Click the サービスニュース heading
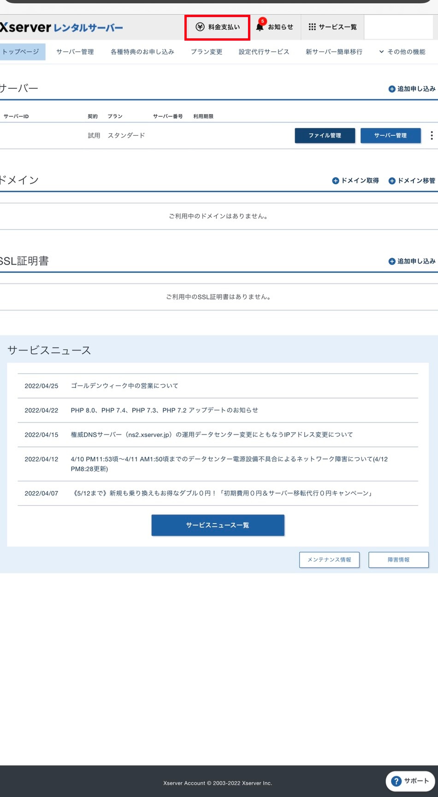The width and height of the screenshot is (438, 797). (x=49, y=350)
